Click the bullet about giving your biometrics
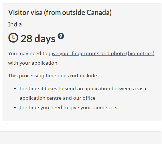This screenshot has width=162, height=144. coord(68,107)
